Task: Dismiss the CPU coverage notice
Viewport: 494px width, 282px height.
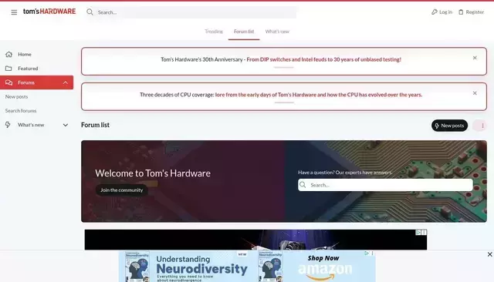Action: coord(475,93)
